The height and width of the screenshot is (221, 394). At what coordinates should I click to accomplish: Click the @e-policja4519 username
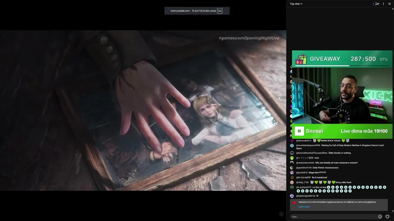tap(304, 187)
